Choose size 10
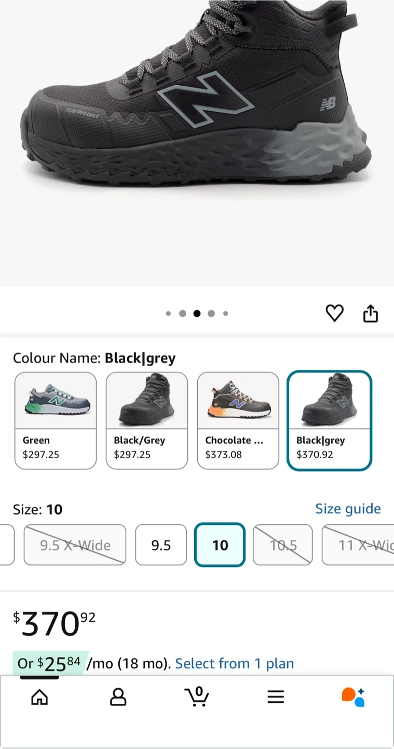The width and height of the screenshot is (394, 749). (x=220, y=545)
